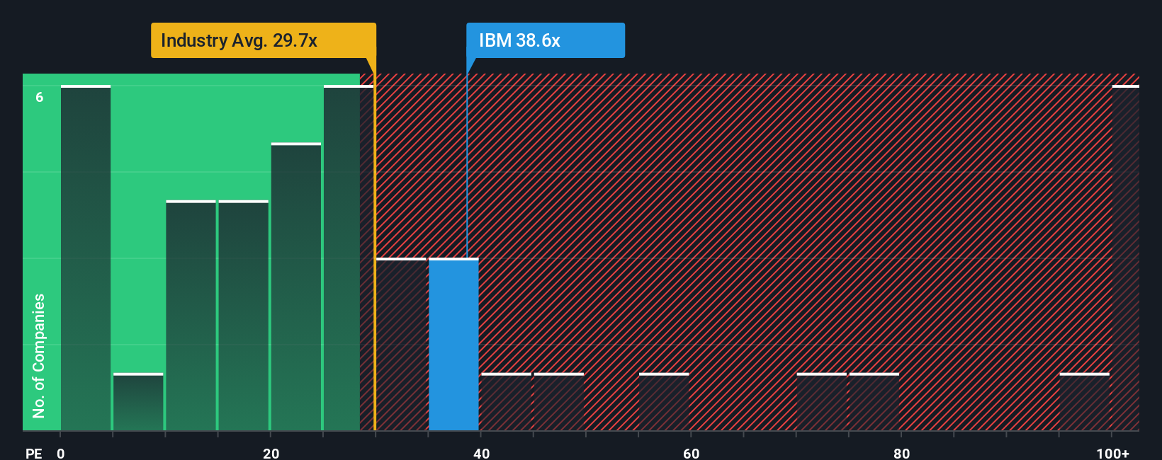Click the hatched bar at PE 30-35
Viewport: 1162px width, 460px height.
[401, 345]
